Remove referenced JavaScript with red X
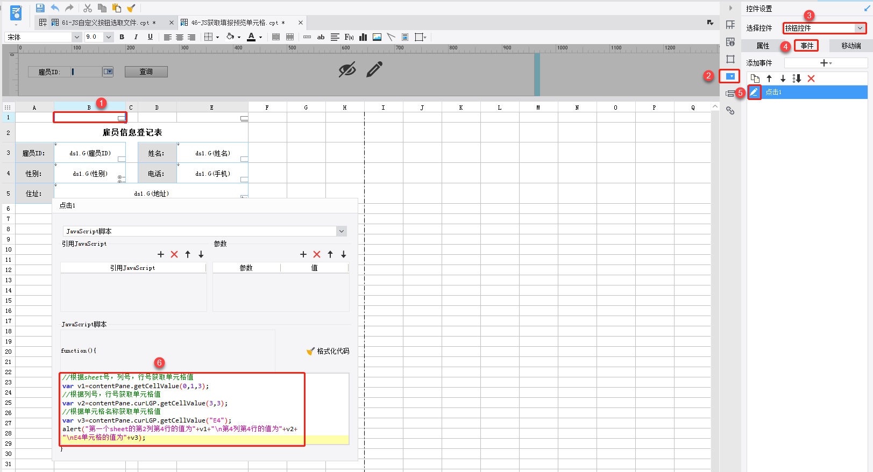Image resolution: width=873 pixels, height=472 pixels. (174, 254)
